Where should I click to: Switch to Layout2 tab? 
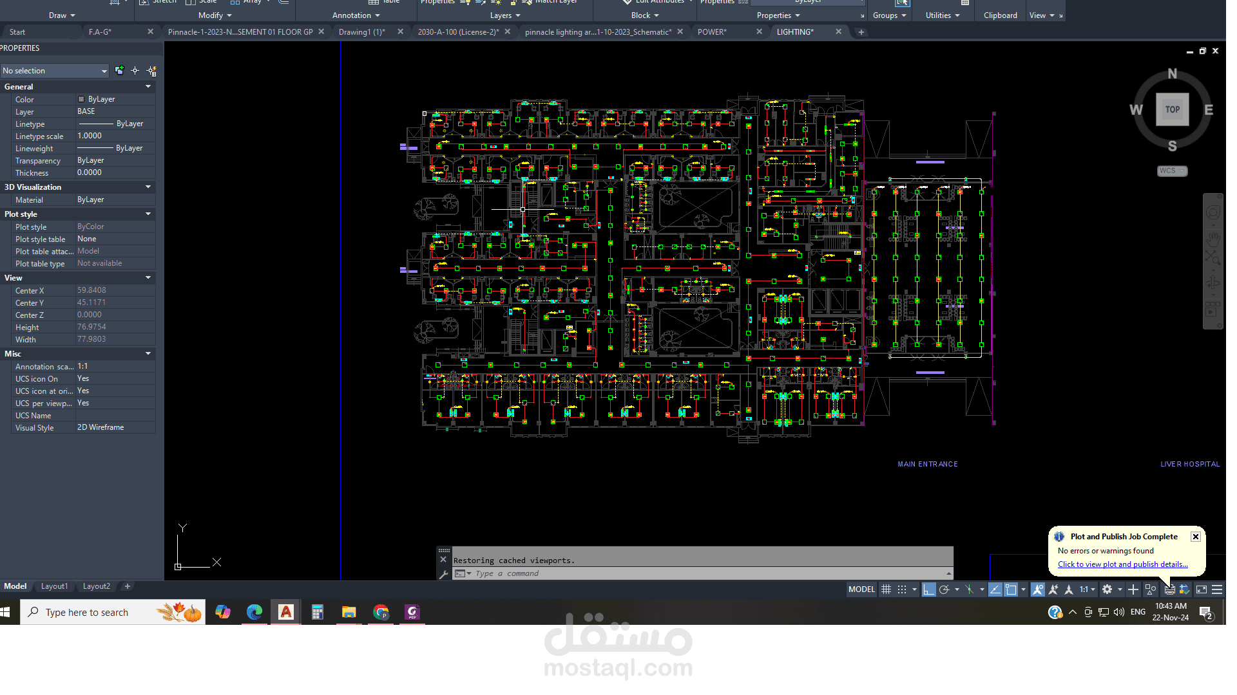point(97,586)
